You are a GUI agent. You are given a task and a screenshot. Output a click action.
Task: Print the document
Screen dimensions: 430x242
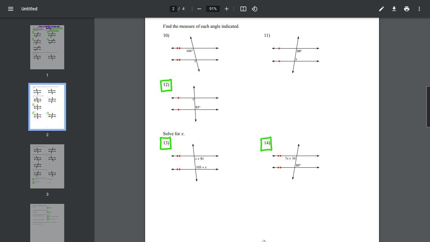pos(406,9)
